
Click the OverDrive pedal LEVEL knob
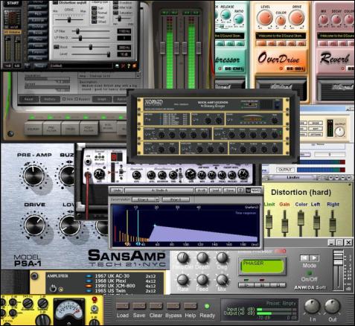point(265,18)
